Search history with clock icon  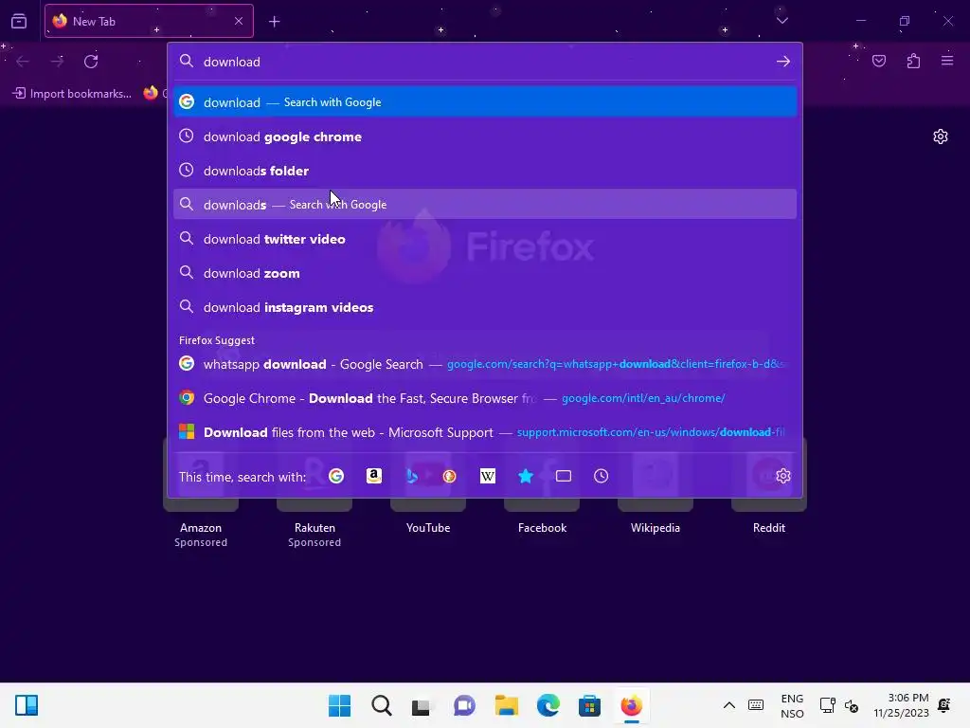(x=601, y=476)
